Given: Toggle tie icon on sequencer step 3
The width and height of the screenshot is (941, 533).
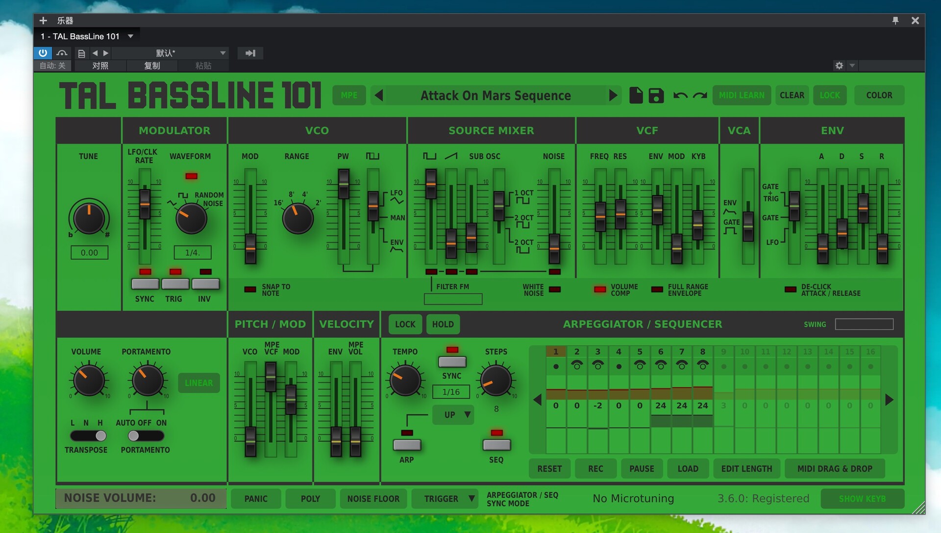Looking at the screenshot, I should click(598, 365).
